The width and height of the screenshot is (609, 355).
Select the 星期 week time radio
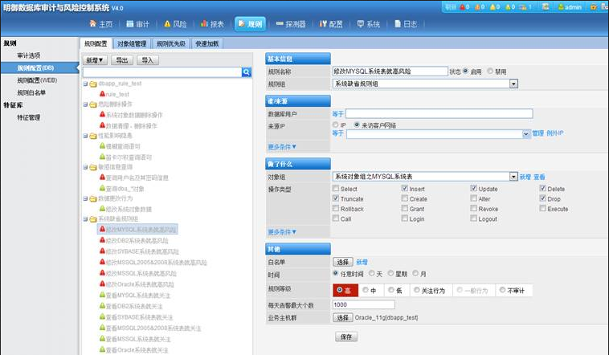(390, 273)
